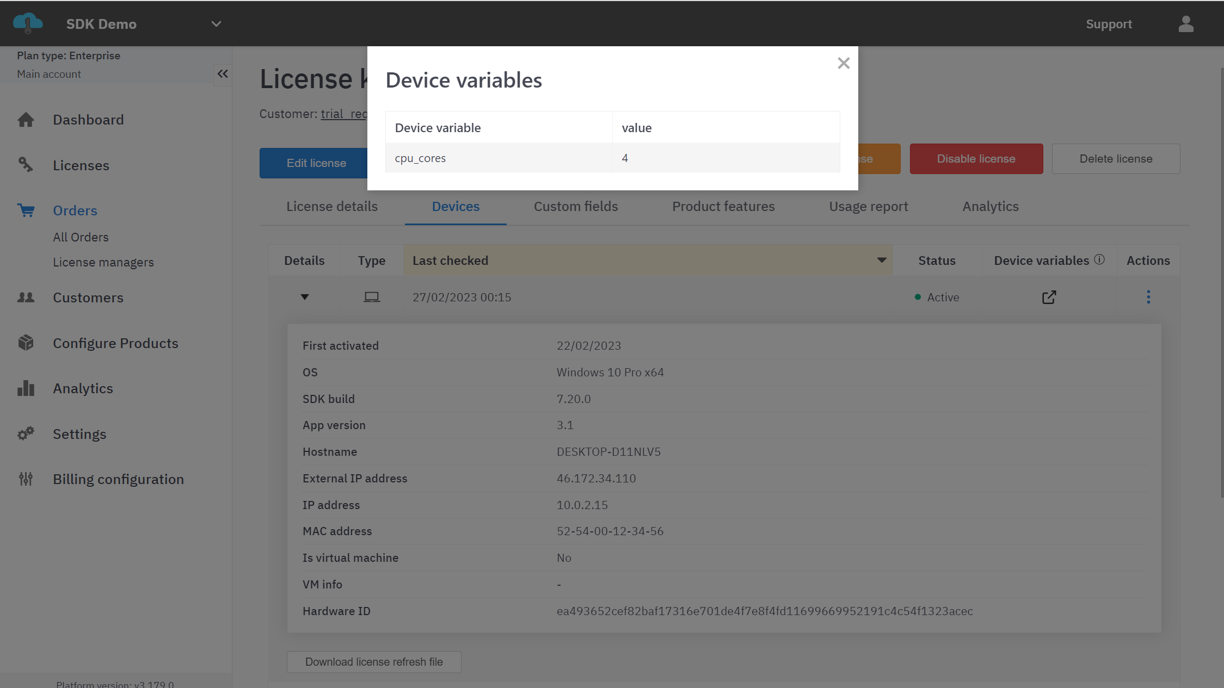The height and width of the screenshot is (688, 1224).
Task: Click the Dashboard home icon
Action: coord(26,120)
